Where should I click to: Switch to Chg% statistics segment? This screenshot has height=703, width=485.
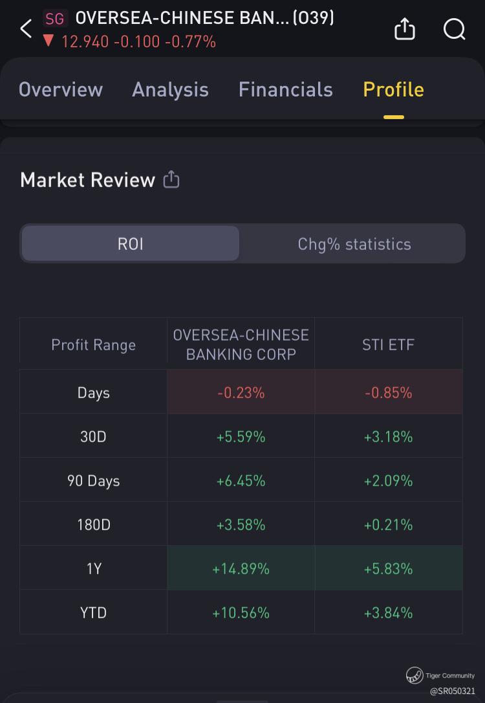point(354,244)
